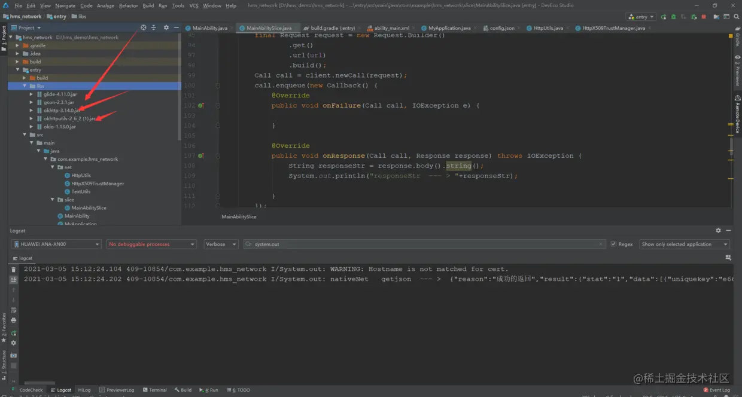The height and width of the screenshot is (397, 742).
Task: Open the Event Log
Action: click(716, 390)
